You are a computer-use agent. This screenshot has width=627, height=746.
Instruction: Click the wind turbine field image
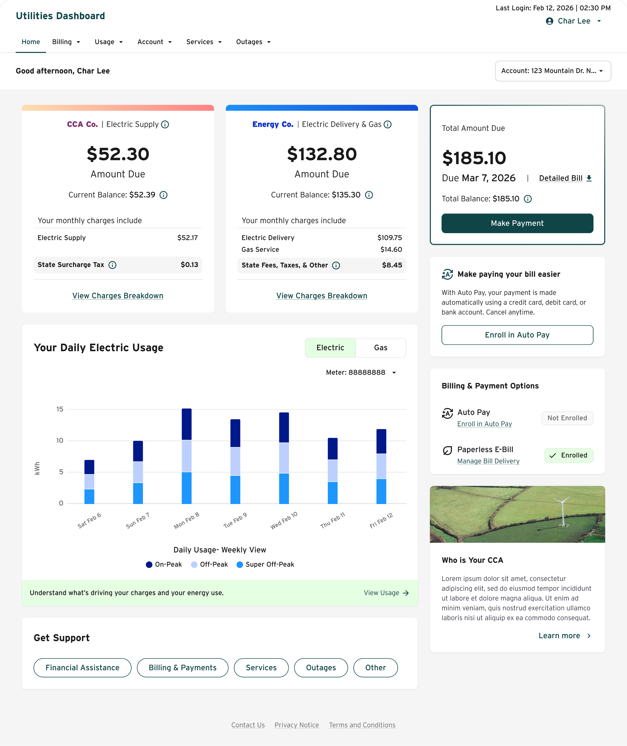(x=517, y=514)
